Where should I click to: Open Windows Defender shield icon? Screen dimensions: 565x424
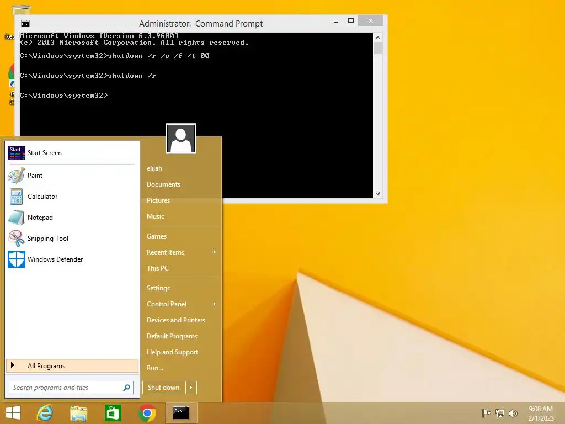pyautogui.click(x=17, y=259)
